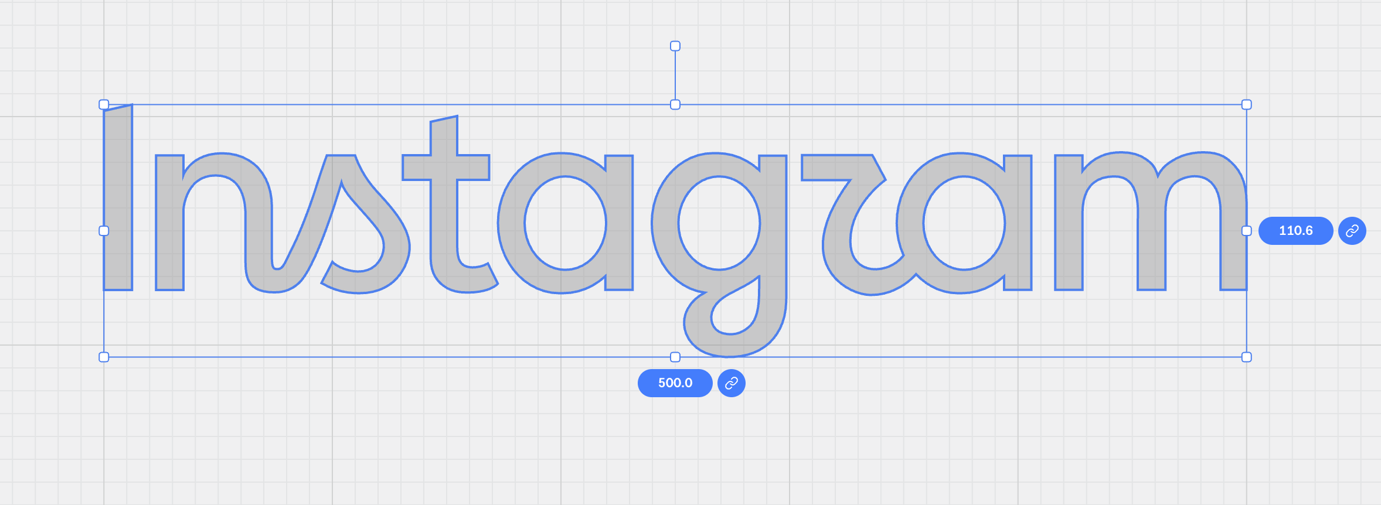Click the top-right corner handle of the selection
Viewport: 1381px width, 505px height.
click(x=1247, y=104)
